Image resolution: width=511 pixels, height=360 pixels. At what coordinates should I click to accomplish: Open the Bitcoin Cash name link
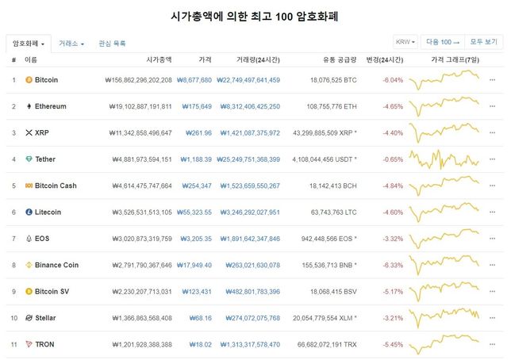coord(57,186)
